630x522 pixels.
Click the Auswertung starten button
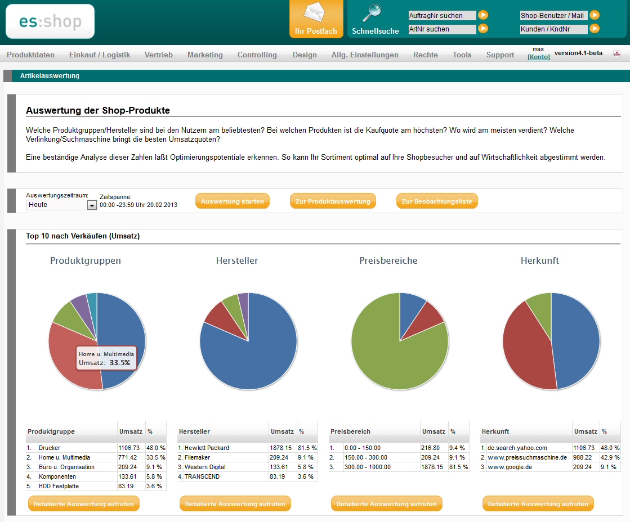coord(232,201)
